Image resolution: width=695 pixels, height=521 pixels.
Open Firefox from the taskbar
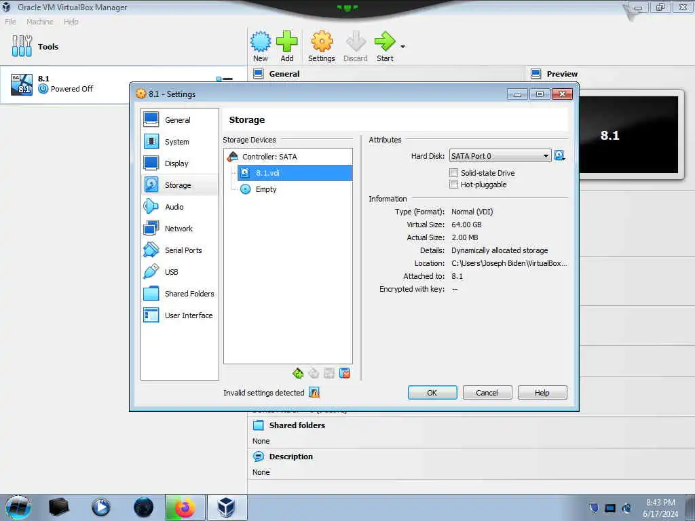click(185, 507)
